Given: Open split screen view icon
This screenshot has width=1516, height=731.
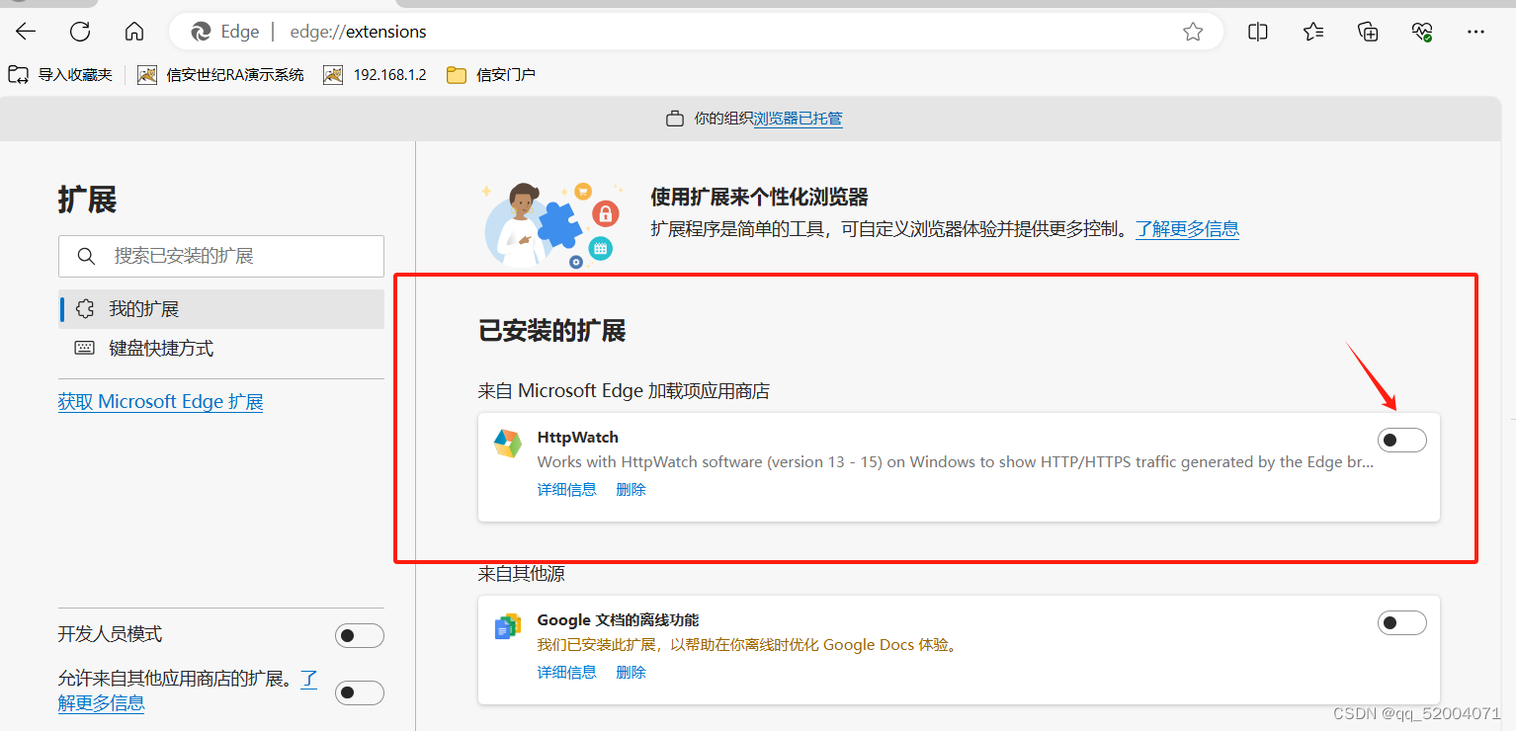Looking at the screenshot, I should click(1258, 32).
